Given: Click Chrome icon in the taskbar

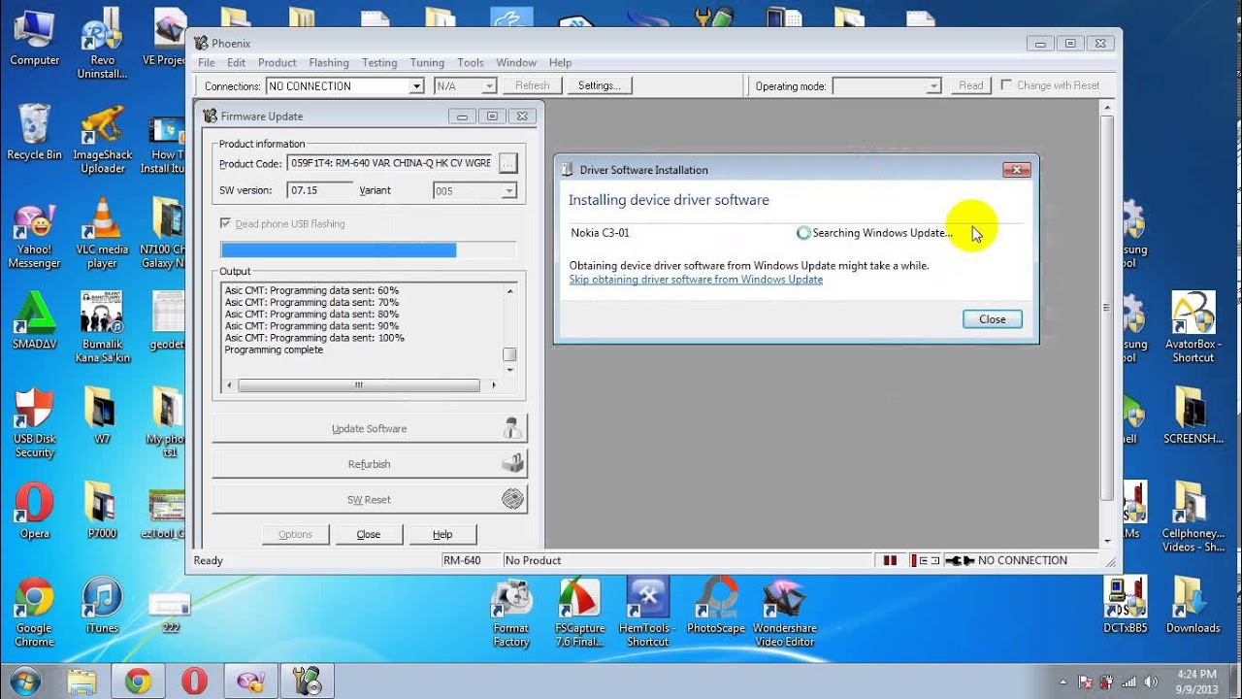Looking at the screenshot, I should 138,682.
